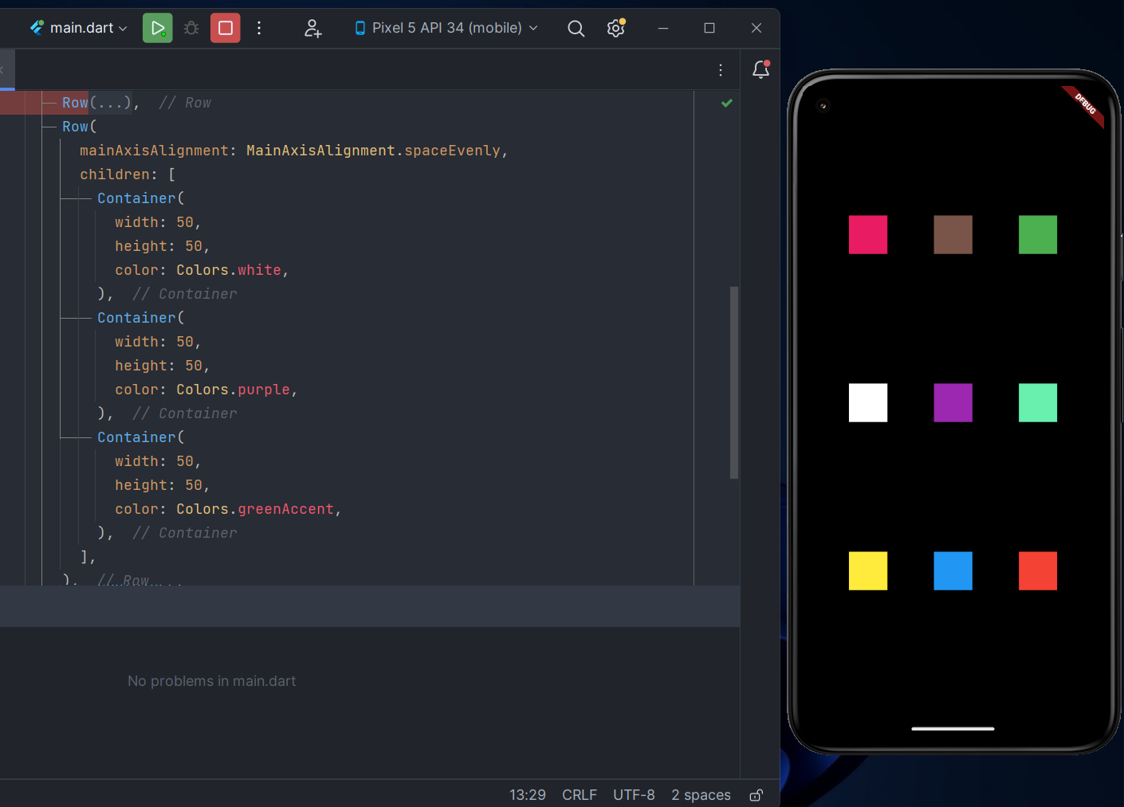Open the notifications bell

(761, 69)
